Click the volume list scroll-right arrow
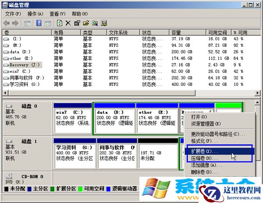 (x=258, y=93)
